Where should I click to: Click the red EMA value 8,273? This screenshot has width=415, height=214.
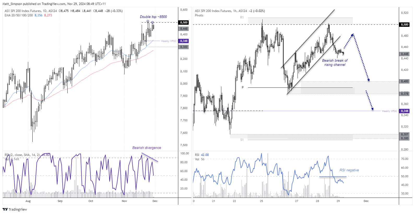(x=48, y=15)
